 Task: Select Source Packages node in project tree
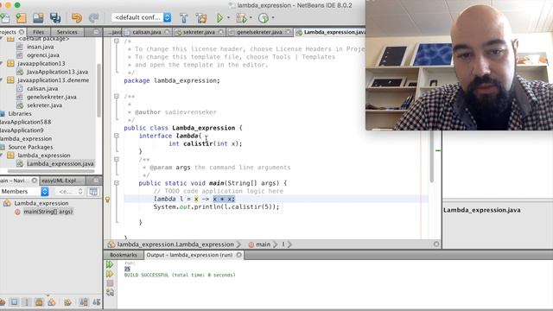click(x=30, y=147)
